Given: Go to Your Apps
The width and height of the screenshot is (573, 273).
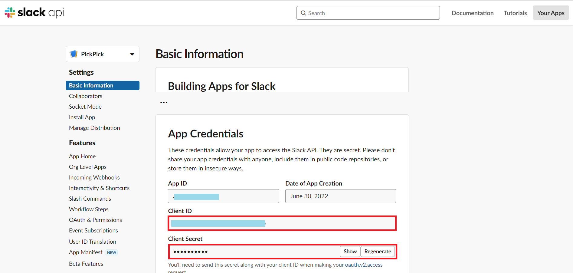Looking at the screenshot, I should pyautogui.click(x=551, y=13).
